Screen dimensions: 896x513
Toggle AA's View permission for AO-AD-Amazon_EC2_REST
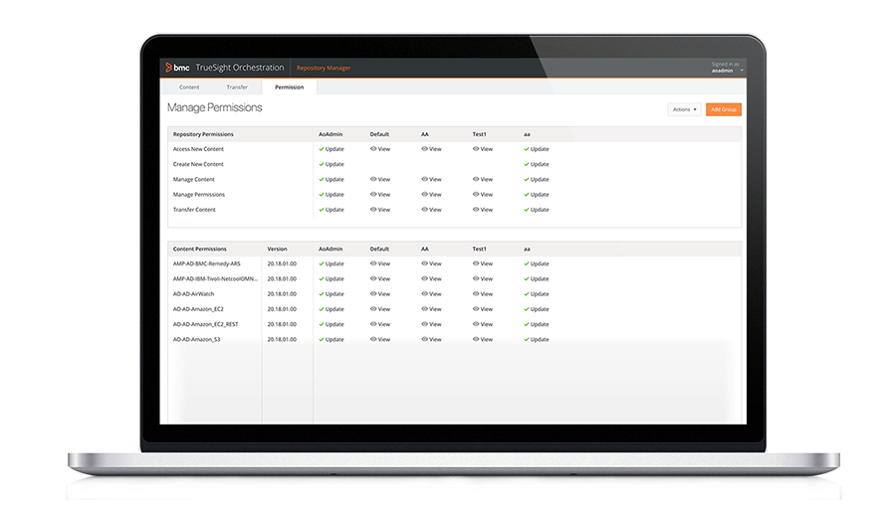(x=431, y=324)
